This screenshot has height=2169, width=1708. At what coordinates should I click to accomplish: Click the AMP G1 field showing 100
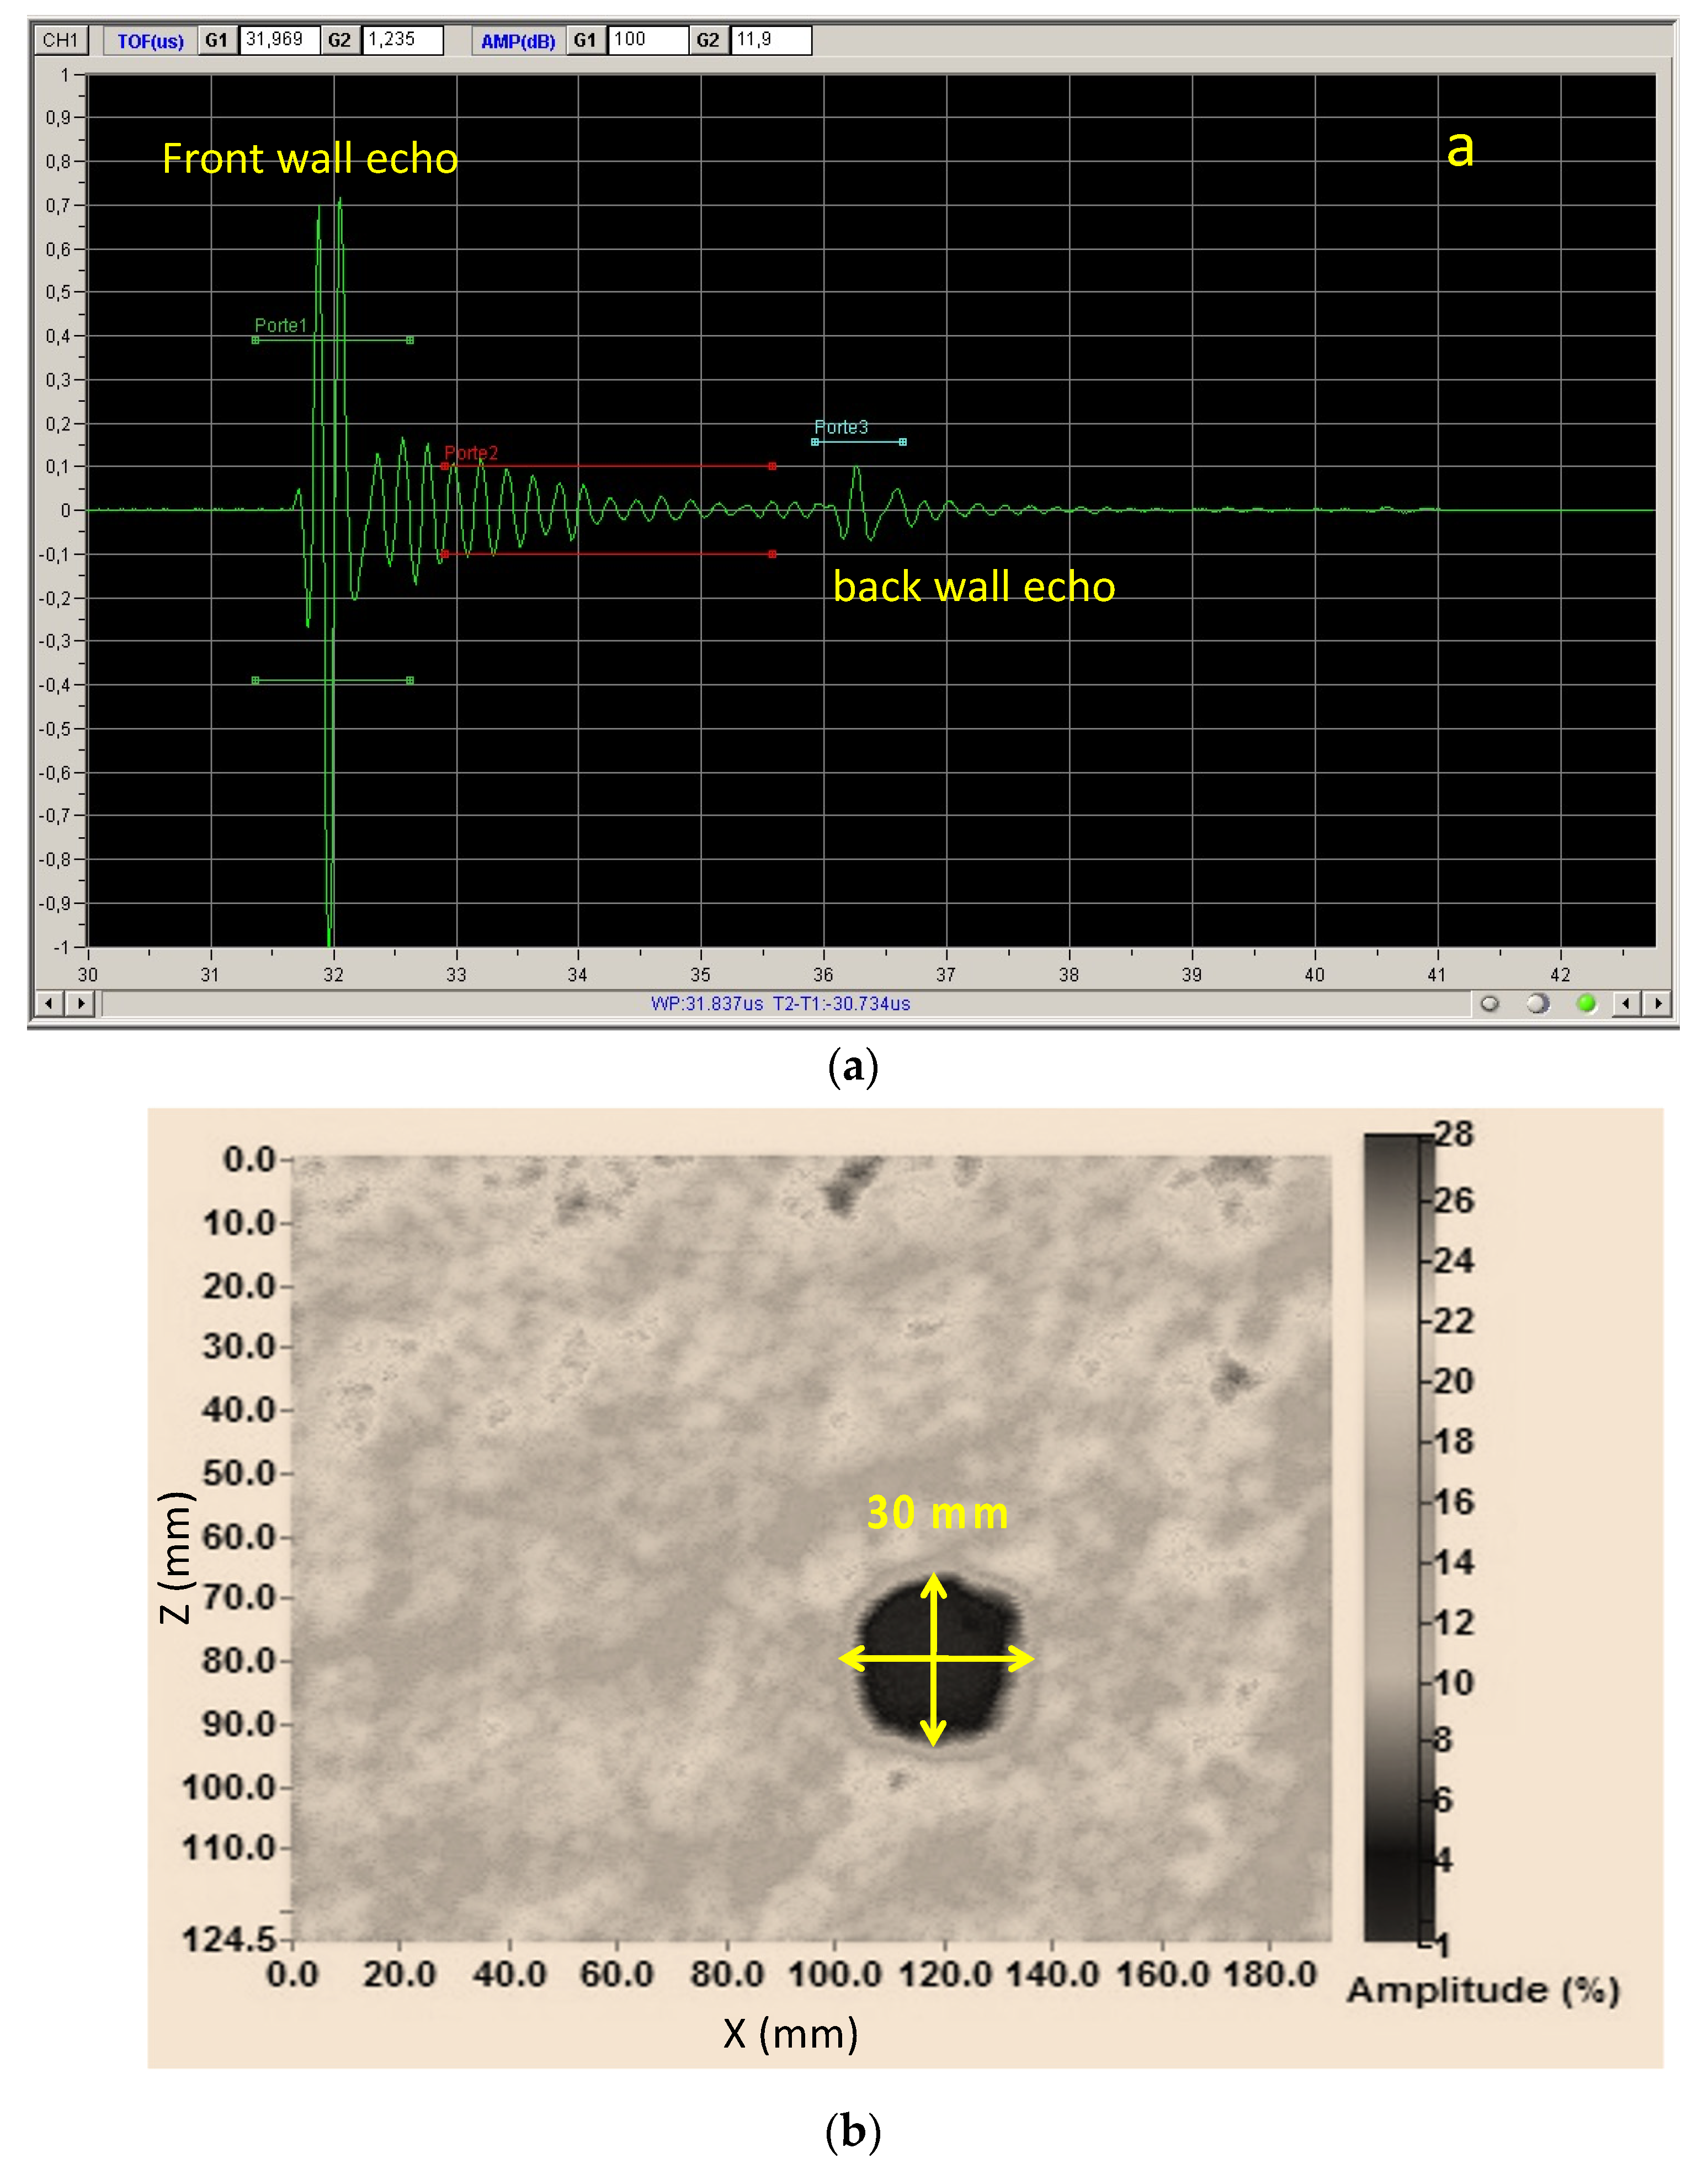[x=647, y=40]
